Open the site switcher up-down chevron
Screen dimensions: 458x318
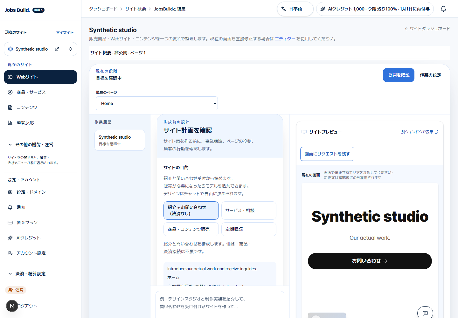(x=70, y=49)
